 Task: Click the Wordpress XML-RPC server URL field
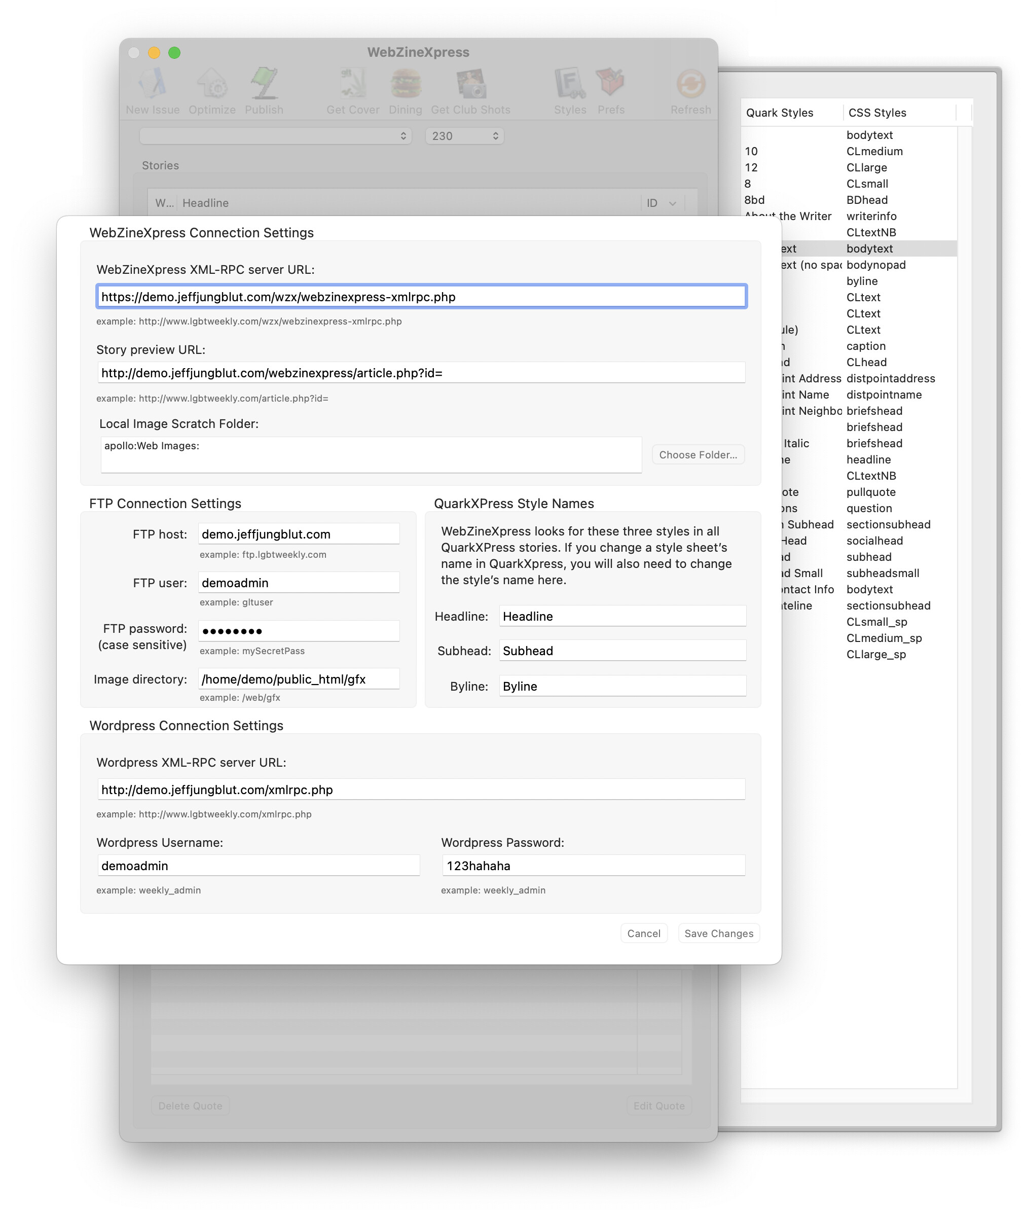(x=421, y=790)
